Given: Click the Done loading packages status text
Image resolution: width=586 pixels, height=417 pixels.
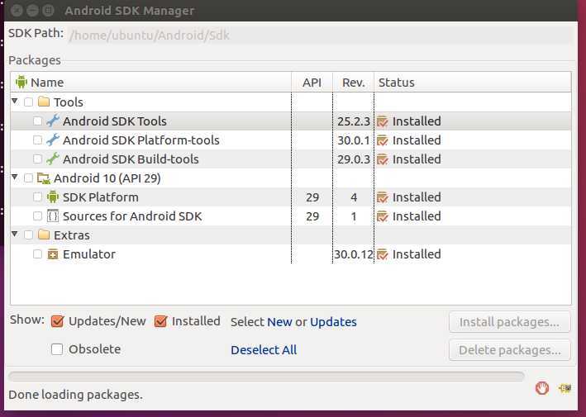Looking at the screenshot, I should pos(75,395).
